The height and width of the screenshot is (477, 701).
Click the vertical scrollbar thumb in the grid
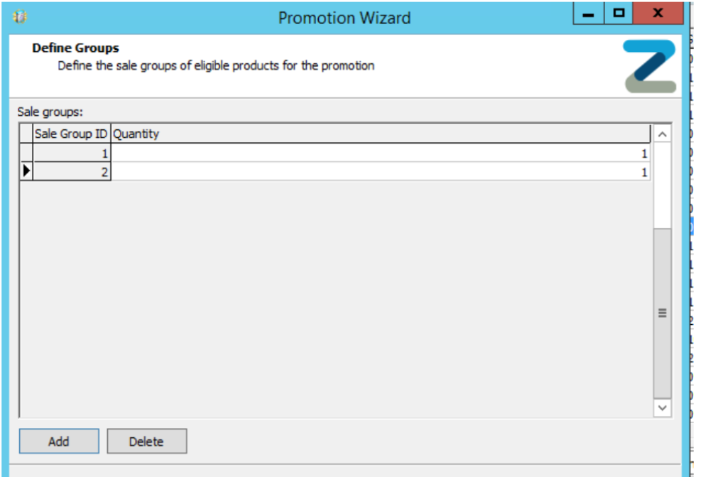[x=662, y=313]
